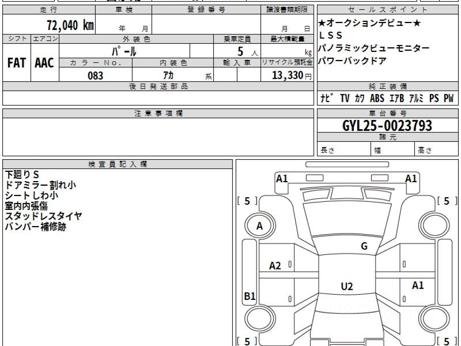Viewport: 461px width, 346px height.
Task: Click front-left tire rating [ 5 ]
Action: [x=247, y=200]
